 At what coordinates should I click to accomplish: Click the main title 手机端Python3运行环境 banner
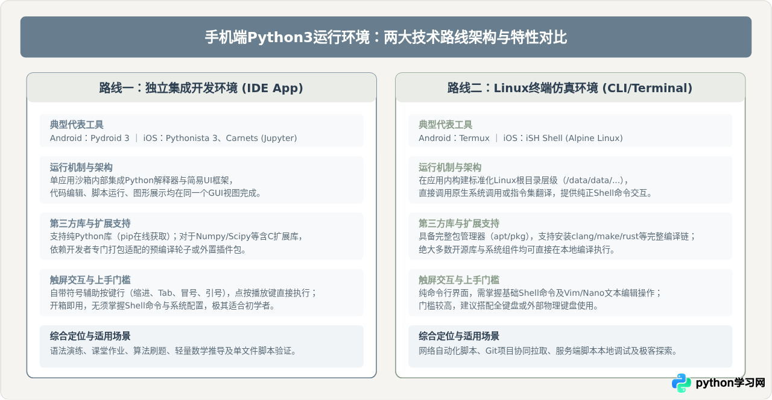386,37
